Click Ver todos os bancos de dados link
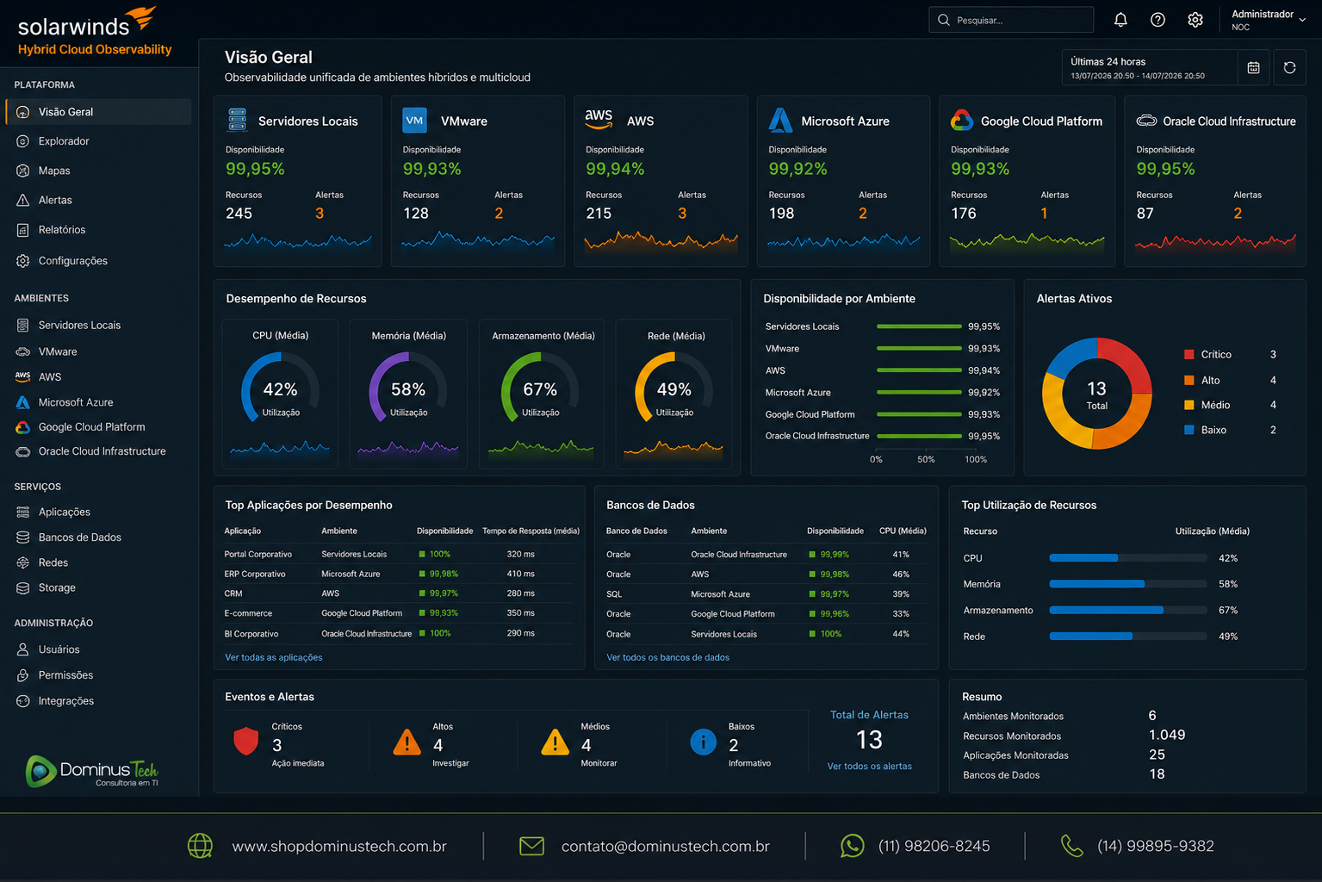Image resolution: width=1322 pixels, height=882 pixels. [x=667, y=657]
